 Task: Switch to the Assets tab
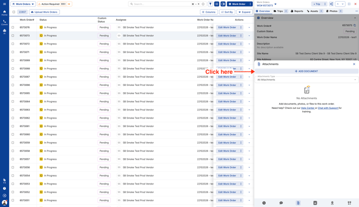tap(315, 11)
